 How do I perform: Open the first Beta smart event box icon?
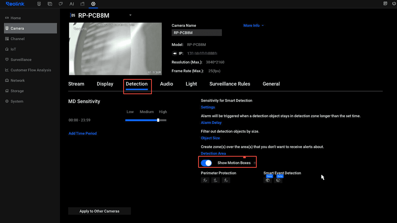tap(268, 180)
